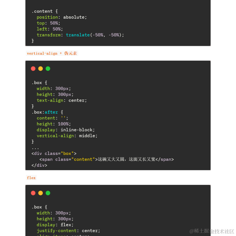The height and width of the screenshot is (236, 236).
Task: Click the green dot in flex code block
Action: tap(48, 193)
